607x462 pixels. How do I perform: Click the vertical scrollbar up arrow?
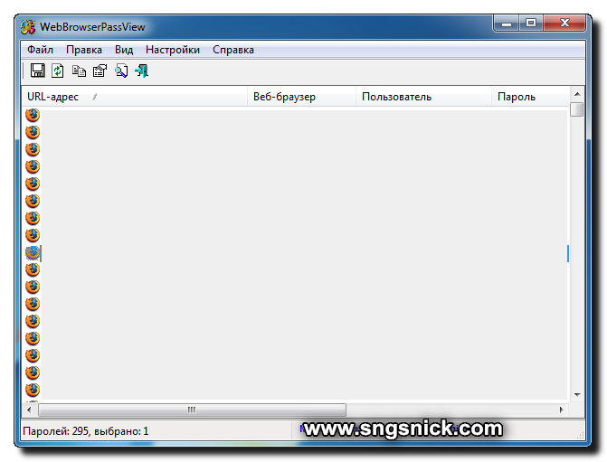[577, 94]
